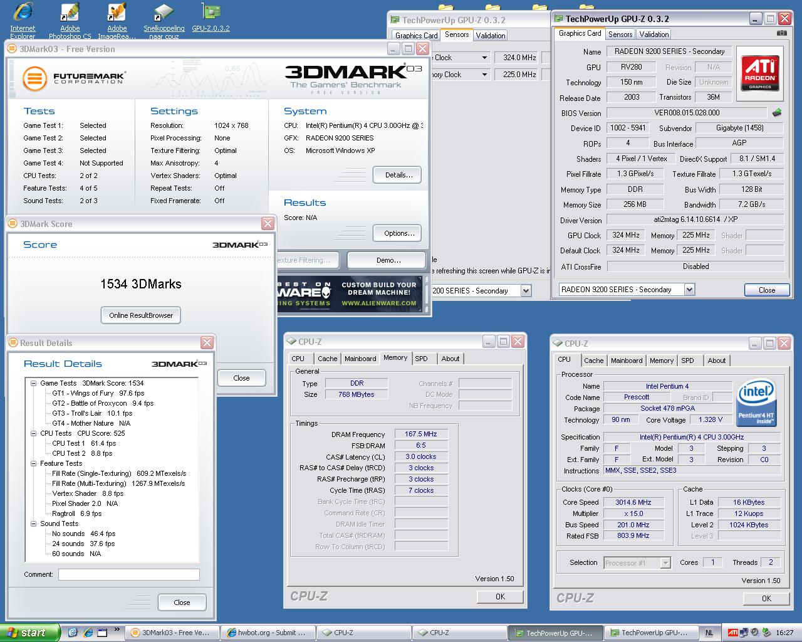Collapse the Feature Tests tree node
The image size is (802, 642).
click(x=34, y=463)
